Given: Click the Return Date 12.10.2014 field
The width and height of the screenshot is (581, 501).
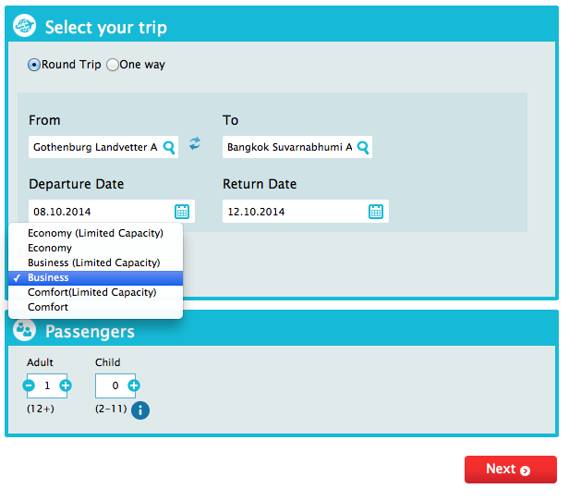Looking at the screenshot, I should point(306,212).
